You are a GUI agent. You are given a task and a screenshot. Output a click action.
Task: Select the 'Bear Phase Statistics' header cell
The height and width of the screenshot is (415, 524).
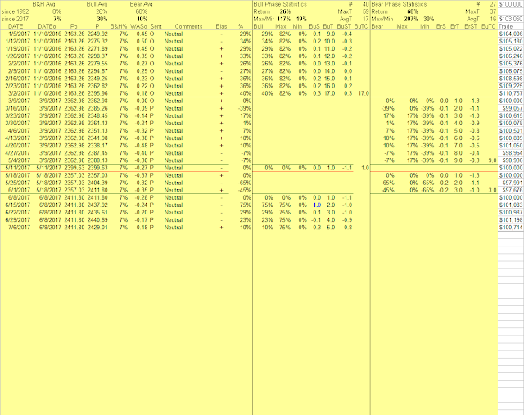(x=399, y=4)
